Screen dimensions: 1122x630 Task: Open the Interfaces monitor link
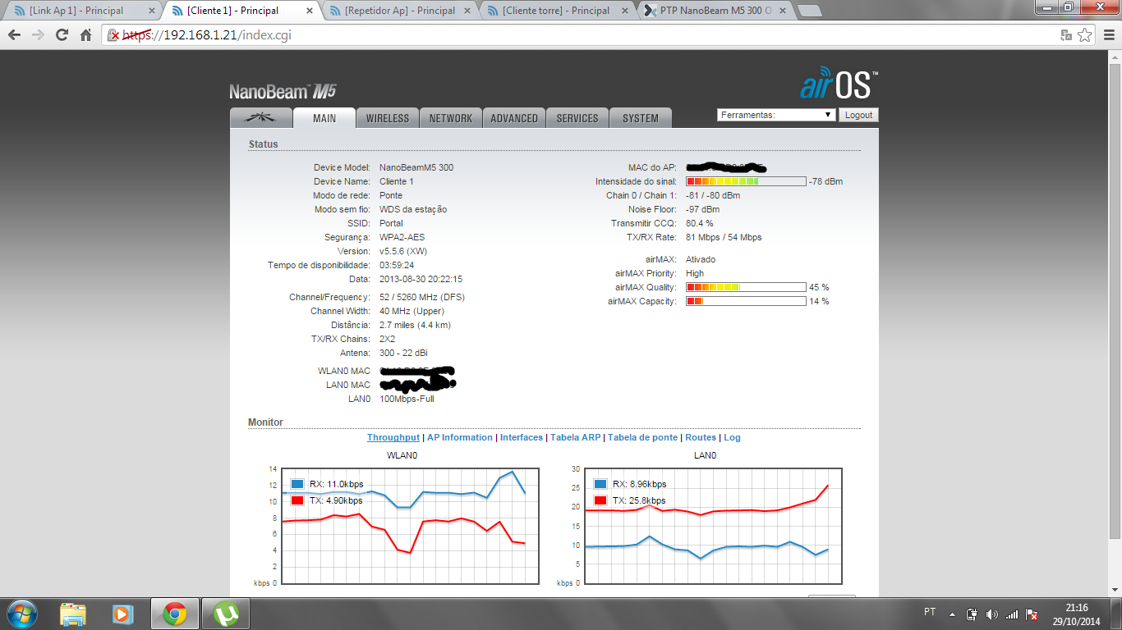tap(522, 437)
